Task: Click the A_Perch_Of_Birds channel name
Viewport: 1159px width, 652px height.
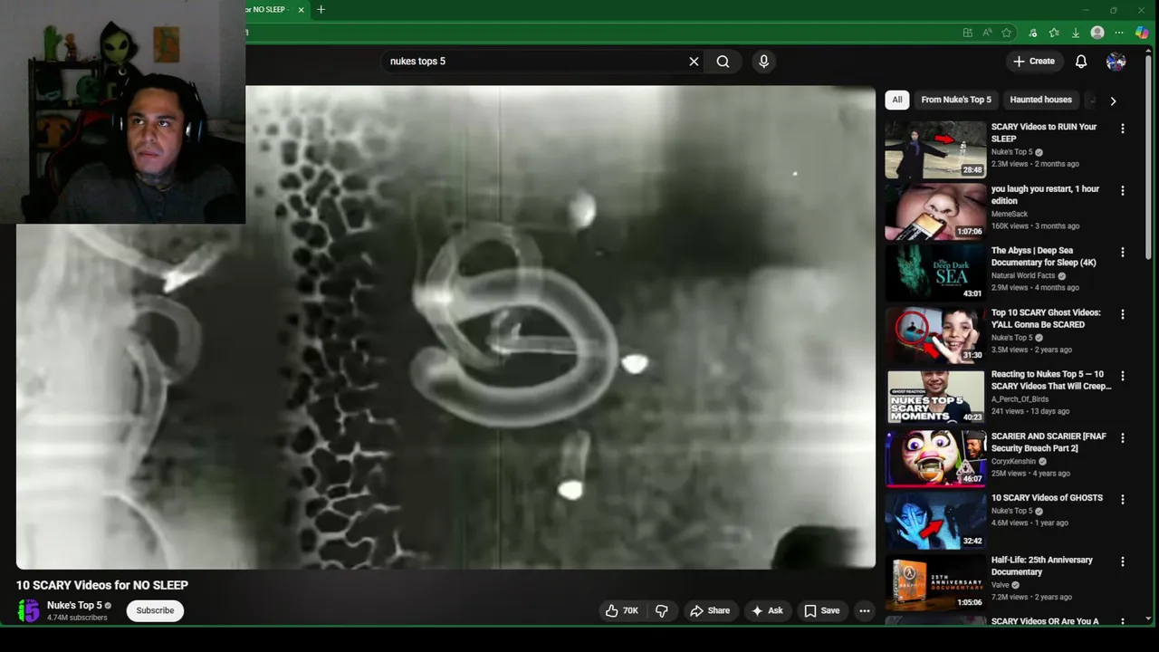Action: pyautogui.click(x=1020, y=399)
